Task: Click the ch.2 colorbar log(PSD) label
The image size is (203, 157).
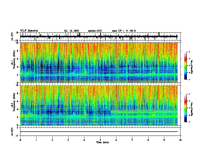Action: [x=192, y=109]
